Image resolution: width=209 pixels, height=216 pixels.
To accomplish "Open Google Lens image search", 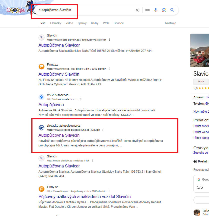I will tap(164, 10).
